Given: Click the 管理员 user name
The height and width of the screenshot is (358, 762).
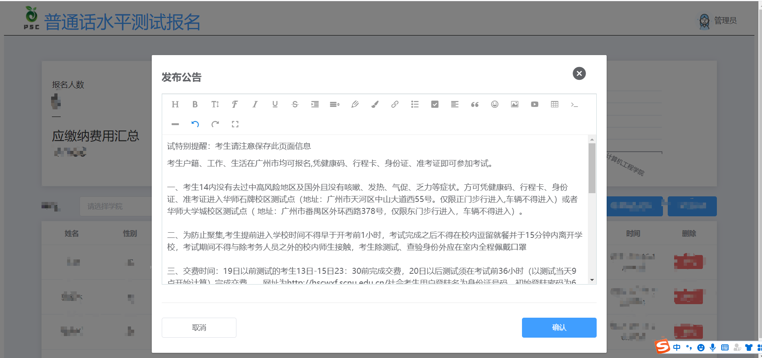Looking at the screenshot, I should click(725, 20).
